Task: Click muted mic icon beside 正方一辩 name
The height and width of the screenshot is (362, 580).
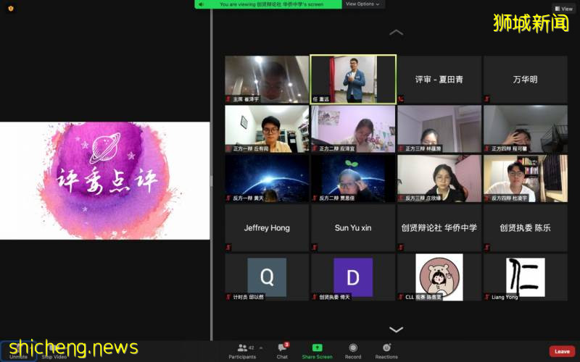Action: pyautogui.click(x=228, y=148)
